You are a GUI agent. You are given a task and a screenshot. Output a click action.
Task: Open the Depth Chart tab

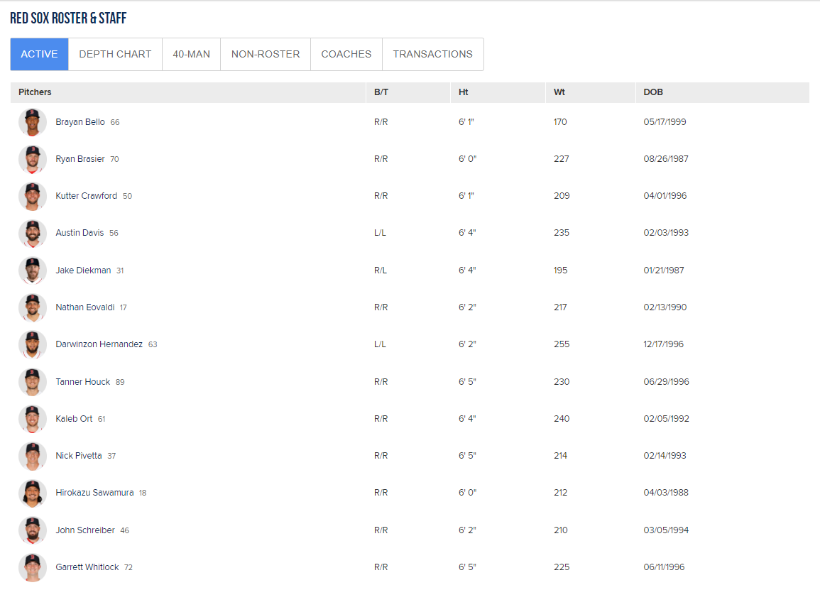tap(115, 55)
